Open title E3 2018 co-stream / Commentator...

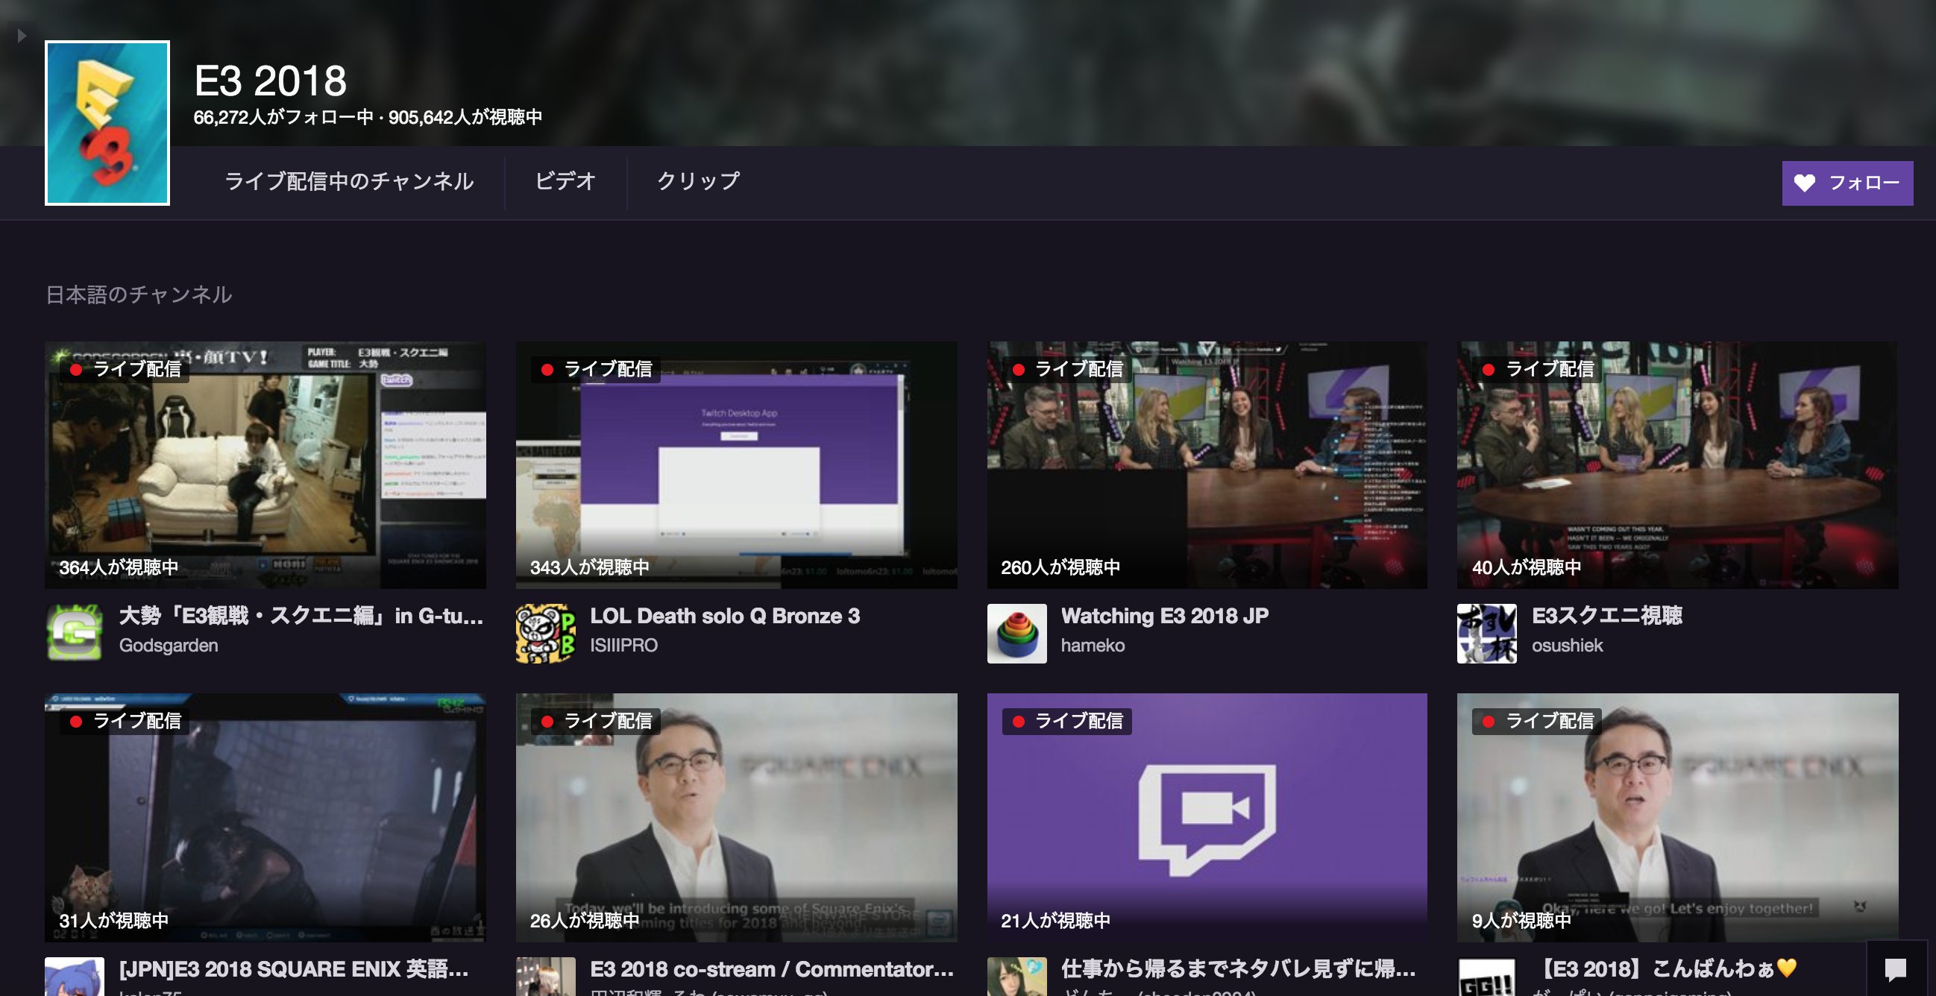[772, 969]
